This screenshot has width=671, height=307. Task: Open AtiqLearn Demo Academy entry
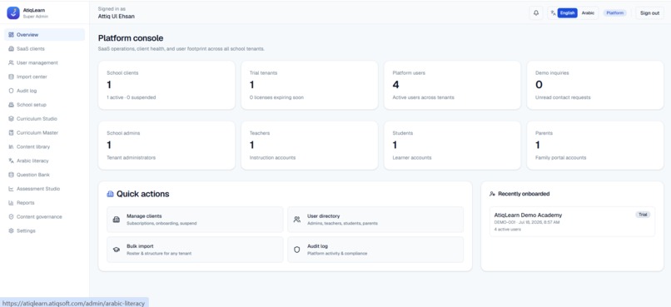(572, 221)
